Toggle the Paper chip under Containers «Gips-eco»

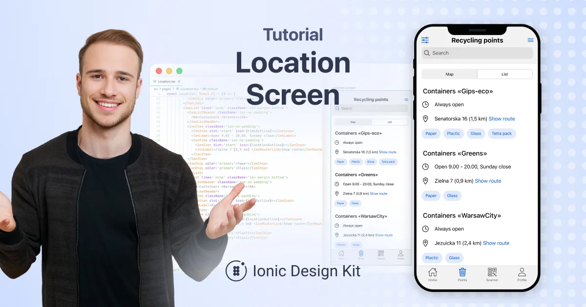pos(431,133)
